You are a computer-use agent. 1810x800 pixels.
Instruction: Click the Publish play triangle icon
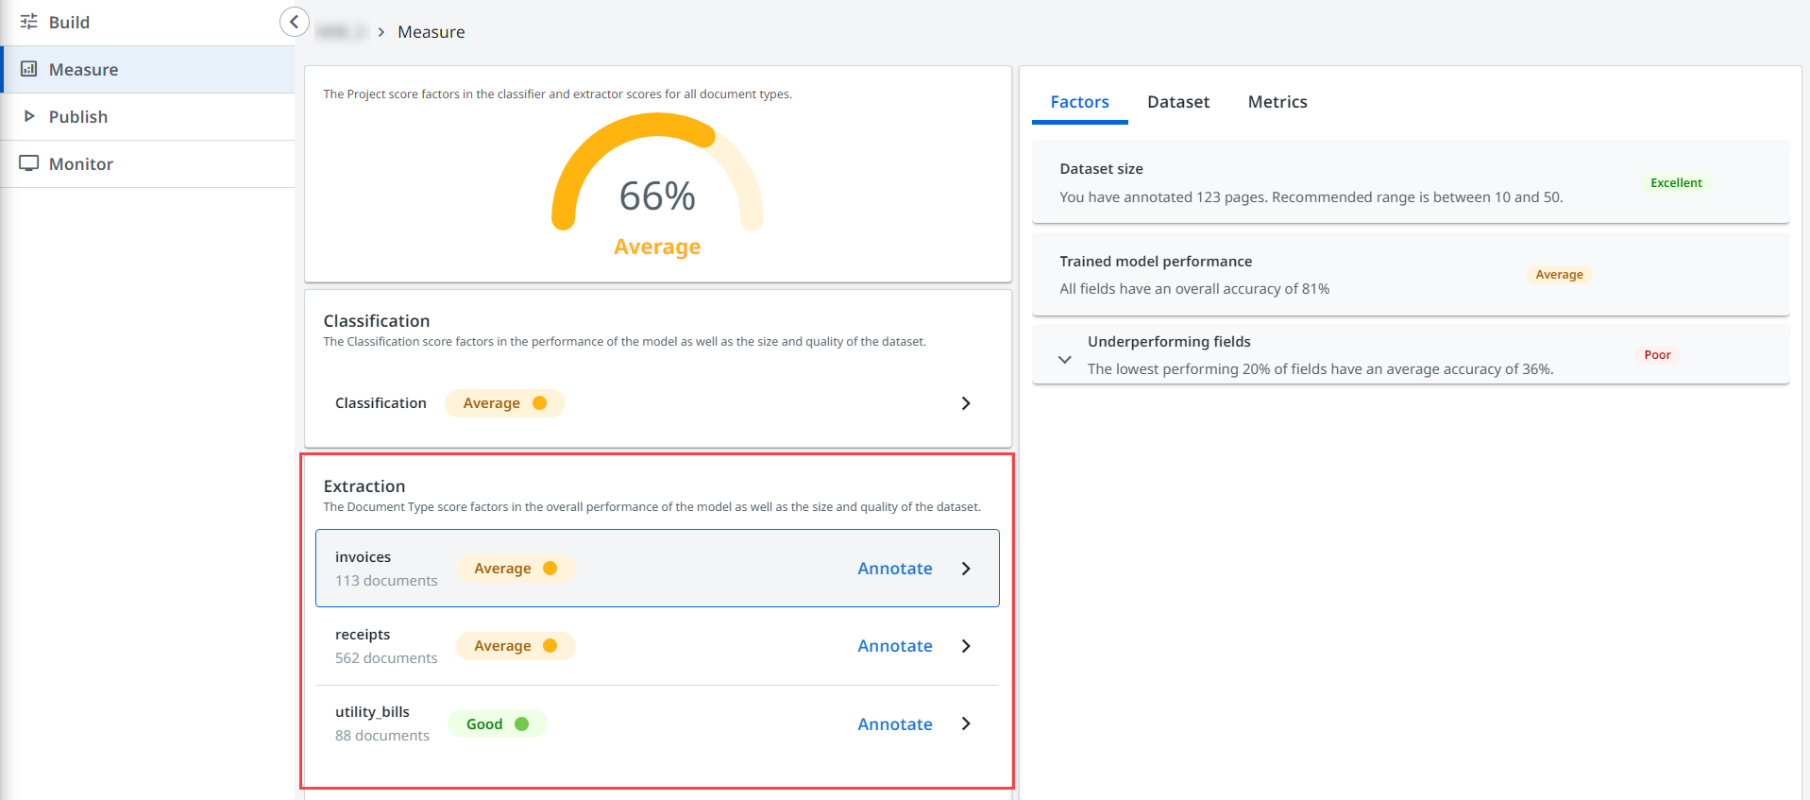pos(29,116)
